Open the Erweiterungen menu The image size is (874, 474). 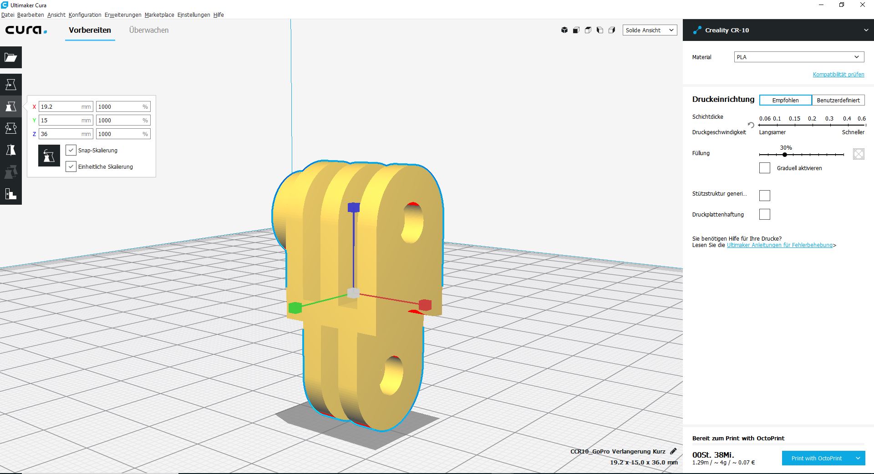123,15
